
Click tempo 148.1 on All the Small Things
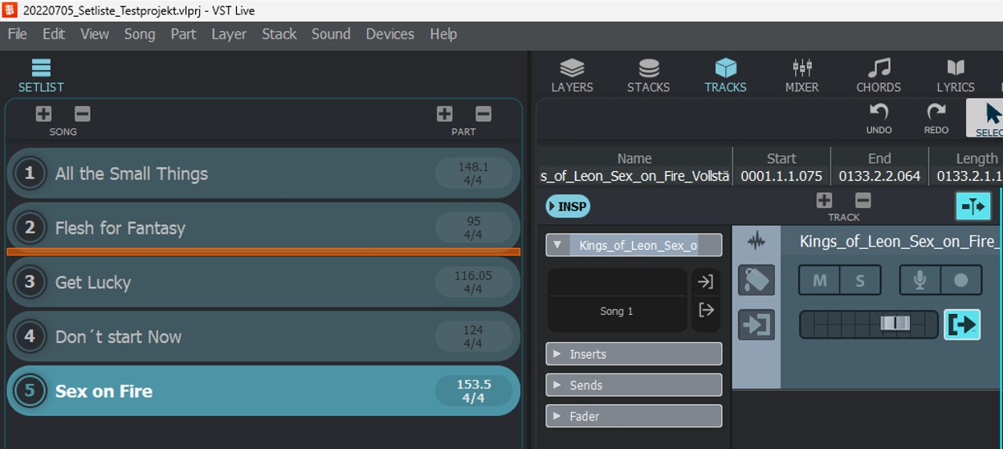(x=473, y=167)
